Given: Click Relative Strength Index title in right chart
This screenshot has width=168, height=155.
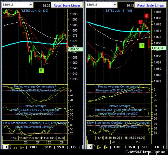Looking at the screenshot, I should (x=119, y=110).
